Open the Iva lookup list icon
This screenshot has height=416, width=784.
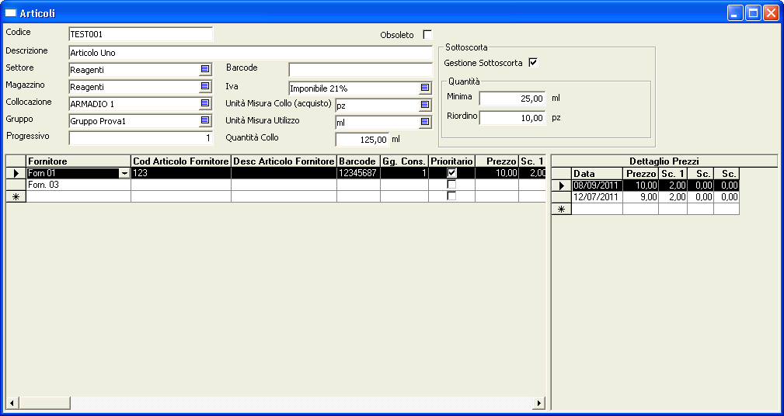tap(425, 88)
